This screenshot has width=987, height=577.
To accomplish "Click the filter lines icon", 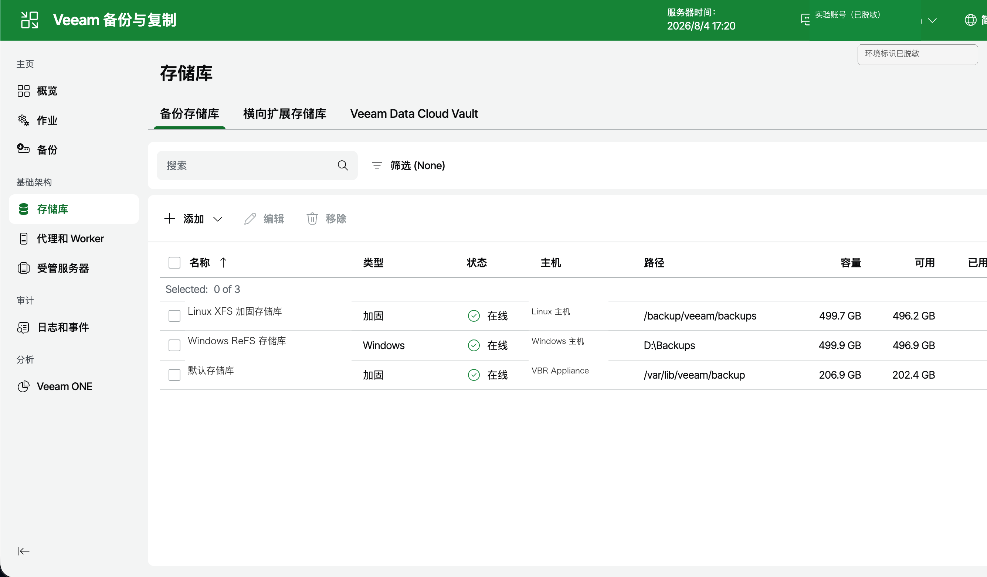I will [377, 165].
